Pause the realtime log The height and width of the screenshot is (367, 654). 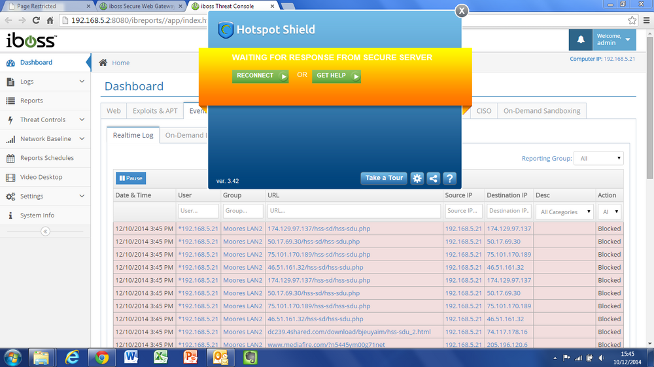(131, 178)
